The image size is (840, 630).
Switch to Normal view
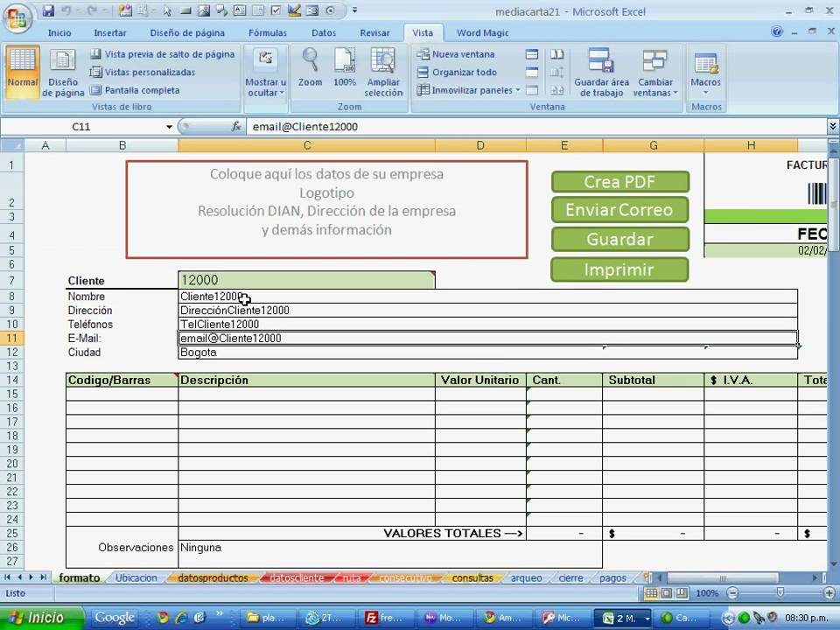tap(23, 73)
